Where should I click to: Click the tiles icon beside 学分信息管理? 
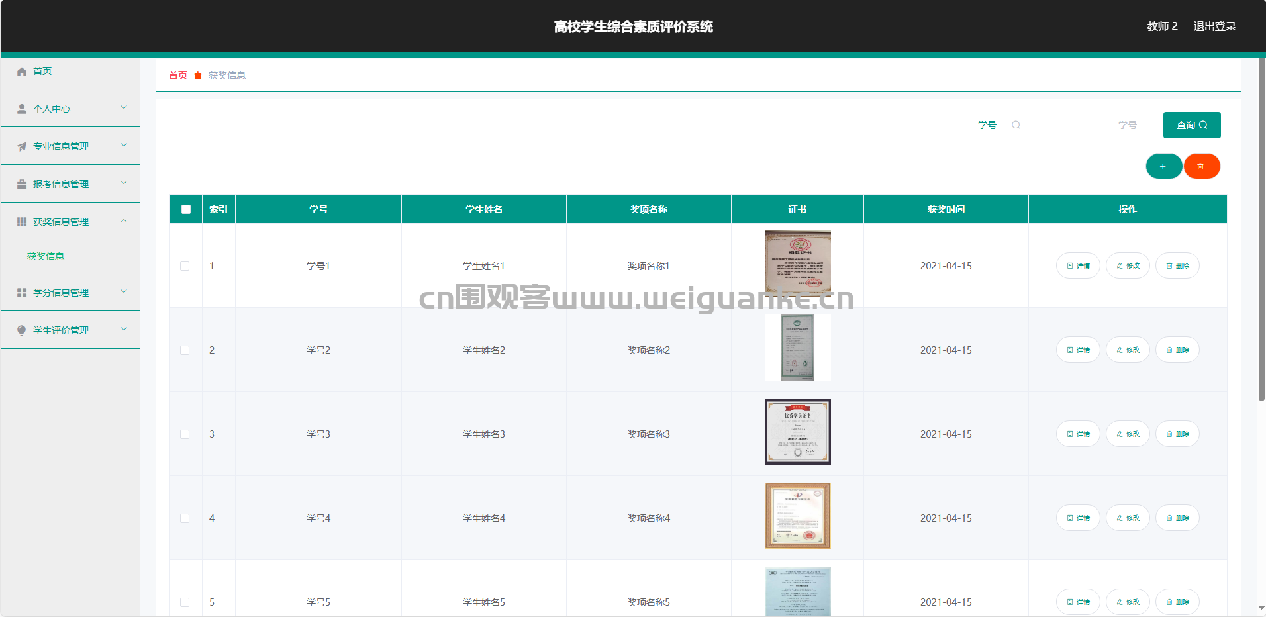click(22, 293)
